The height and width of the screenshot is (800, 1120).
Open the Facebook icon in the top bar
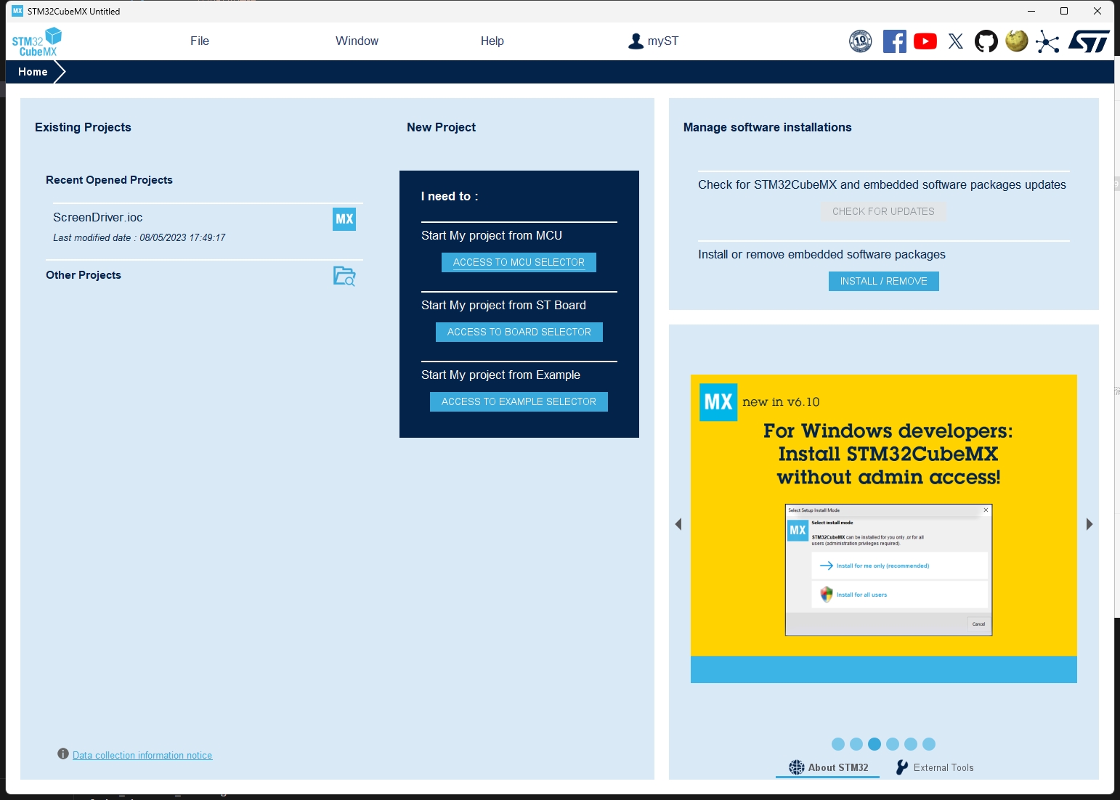point(894,41)
